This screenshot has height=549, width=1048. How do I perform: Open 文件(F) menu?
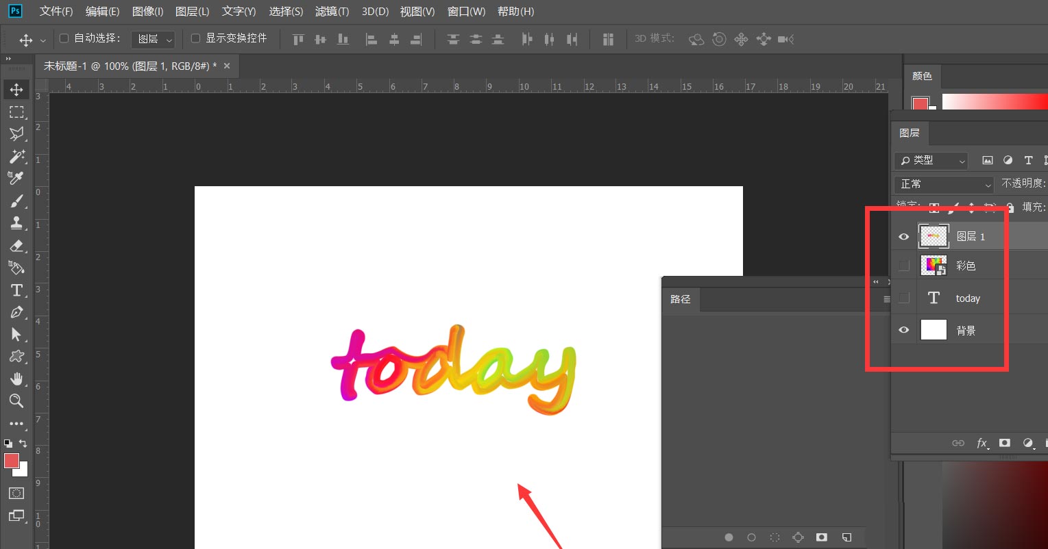[x=56, y=12]
